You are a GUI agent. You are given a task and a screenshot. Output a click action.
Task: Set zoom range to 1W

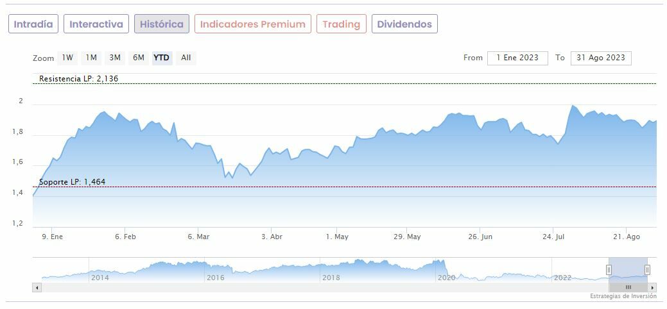click(x=67, y=58)
